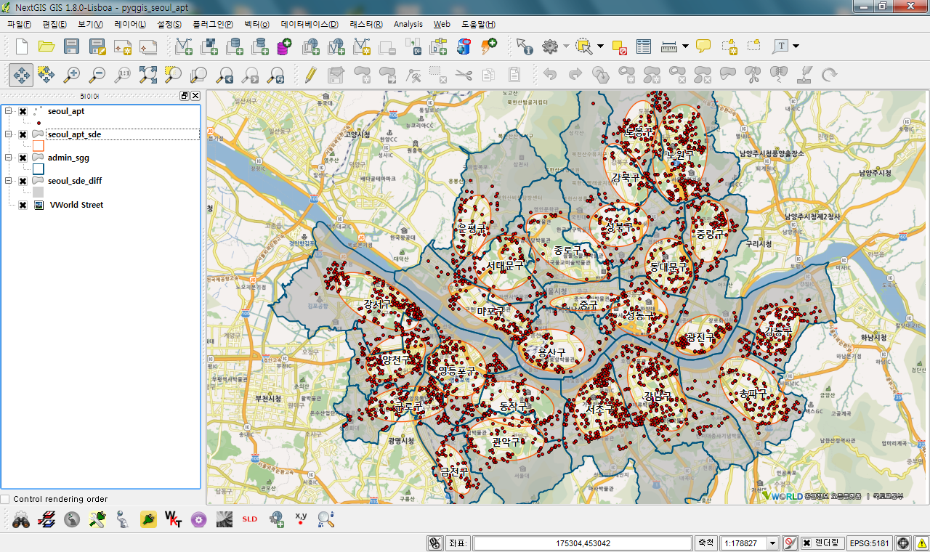This screenshot has width=930, height=552.
Task: Click the WKT plugin icon
Action: click(173, 519)
